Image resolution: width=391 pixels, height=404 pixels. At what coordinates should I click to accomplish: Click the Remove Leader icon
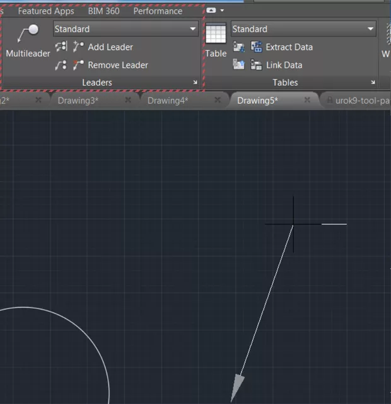[x=79, y=65]
